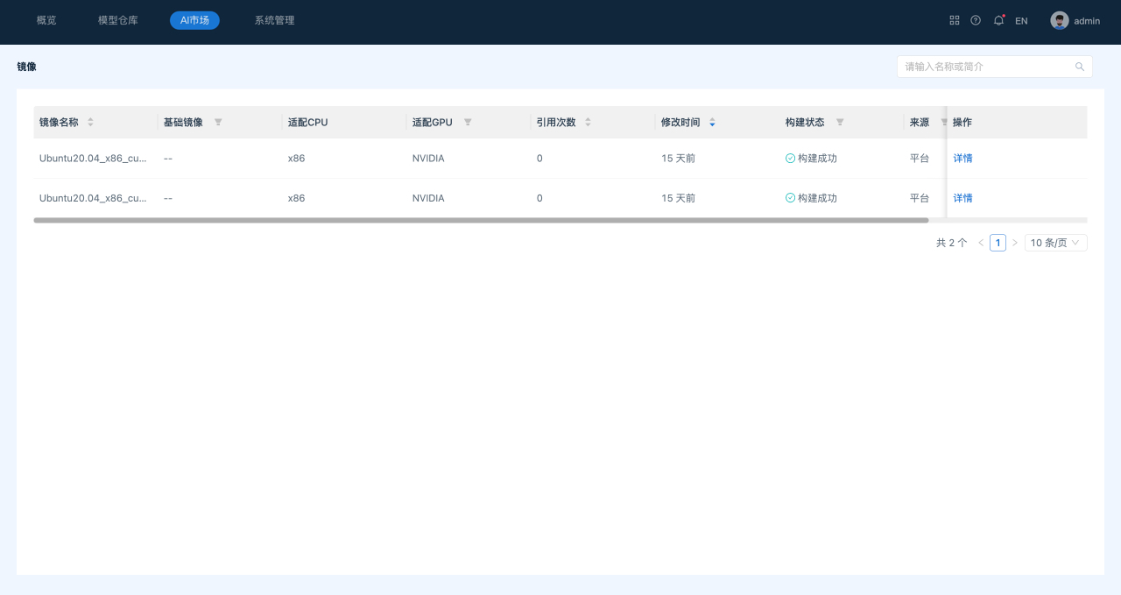Sort by 引用次数 sort arrows
Viewport: 1121px width, 595px height.
click(x=588, y=123)
